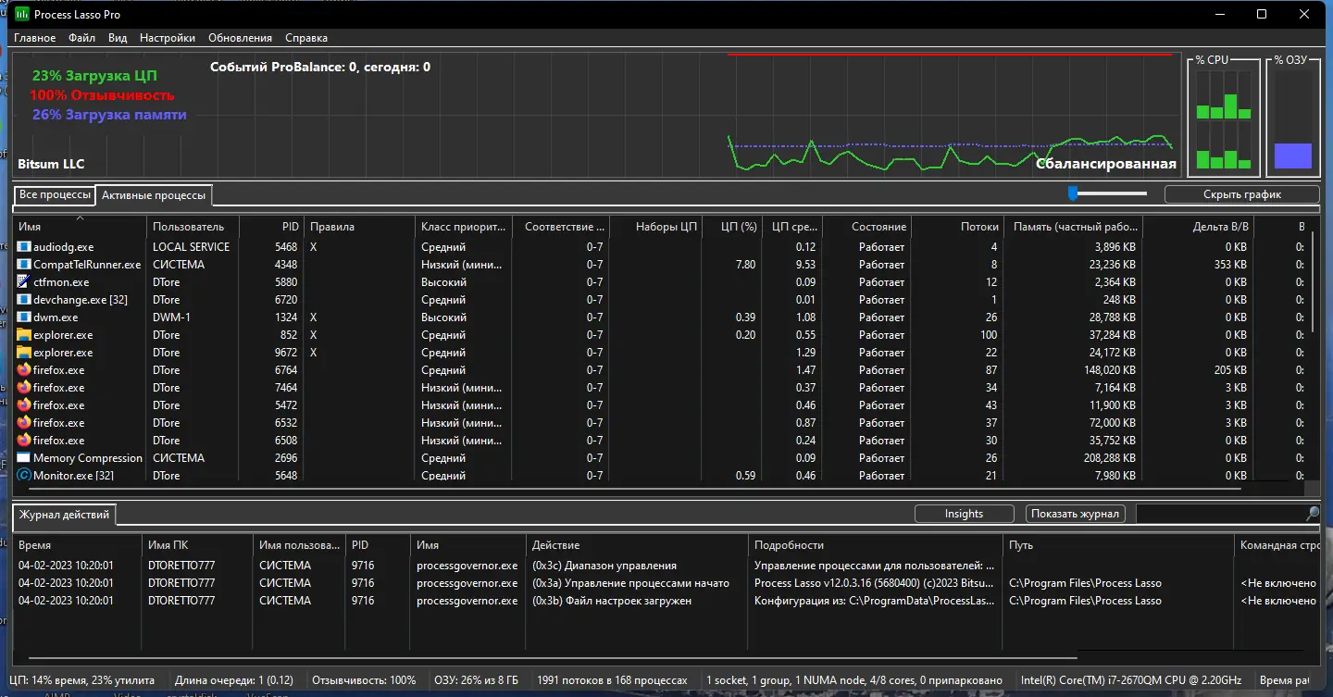The height and width of the screenshot is (697, 1333).
Task: Click the audiodg.exe process icon
Action: click(24, 247)
